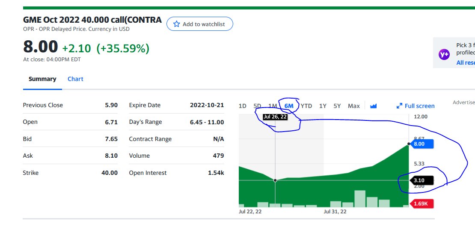Click the Bid value 7.65

(x=111, y=139)
